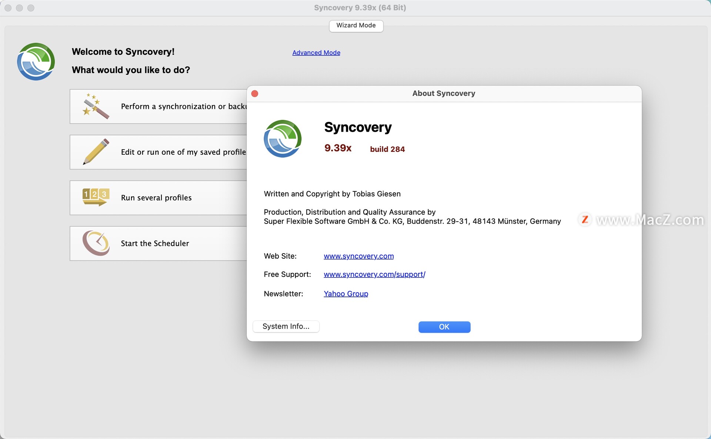Click the Scheduler clock icon

click(x=96, y=243)
